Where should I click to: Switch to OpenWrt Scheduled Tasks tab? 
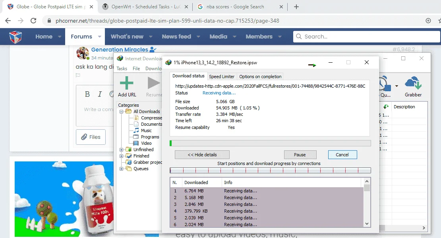(x=145, y=7)
